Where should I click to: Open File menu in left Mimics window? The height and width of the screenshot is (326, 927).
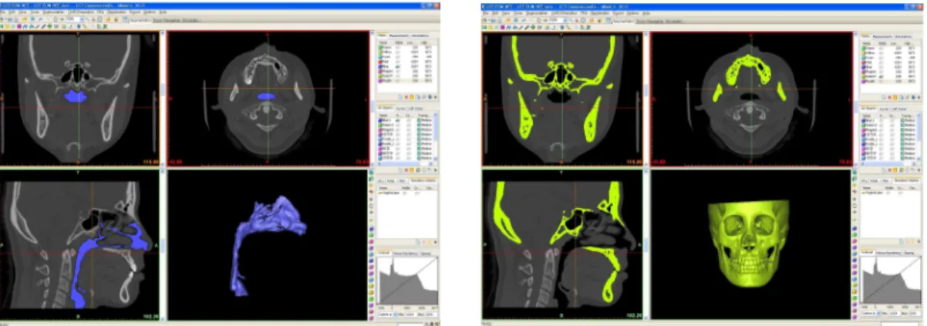coord(3,12)
